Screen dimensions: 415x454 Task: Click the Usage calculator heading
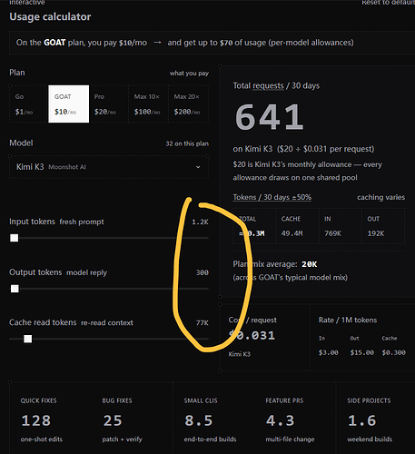(x=50, y=16)
